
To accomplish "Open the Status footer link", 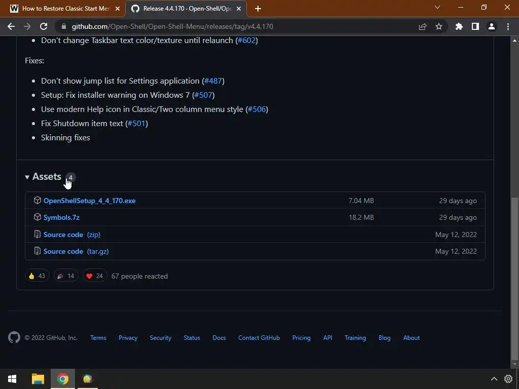I will click(192, 338).
